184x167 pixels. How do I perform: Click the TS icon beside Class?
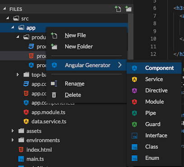[134, 147]
